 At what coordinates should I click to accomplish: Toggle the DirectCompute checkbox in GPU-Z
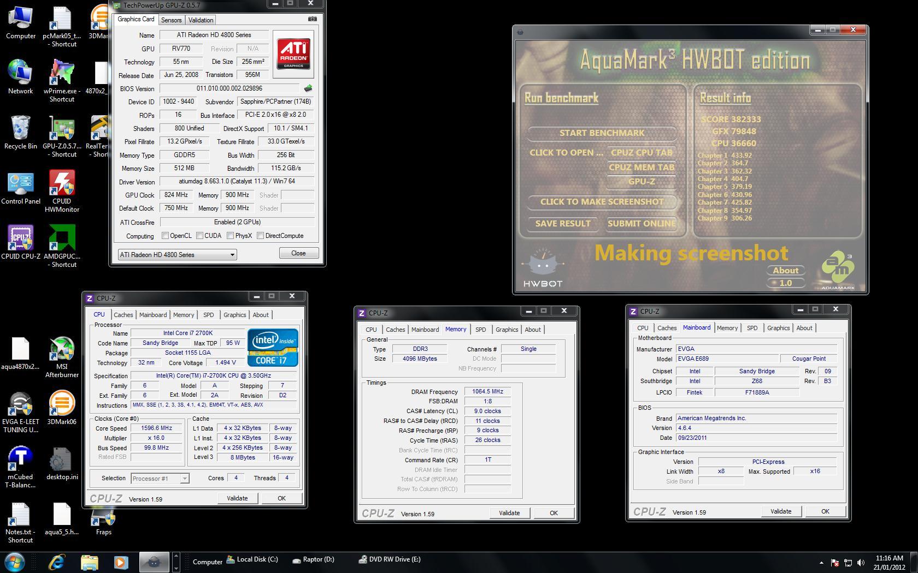(x=260, y=236)
